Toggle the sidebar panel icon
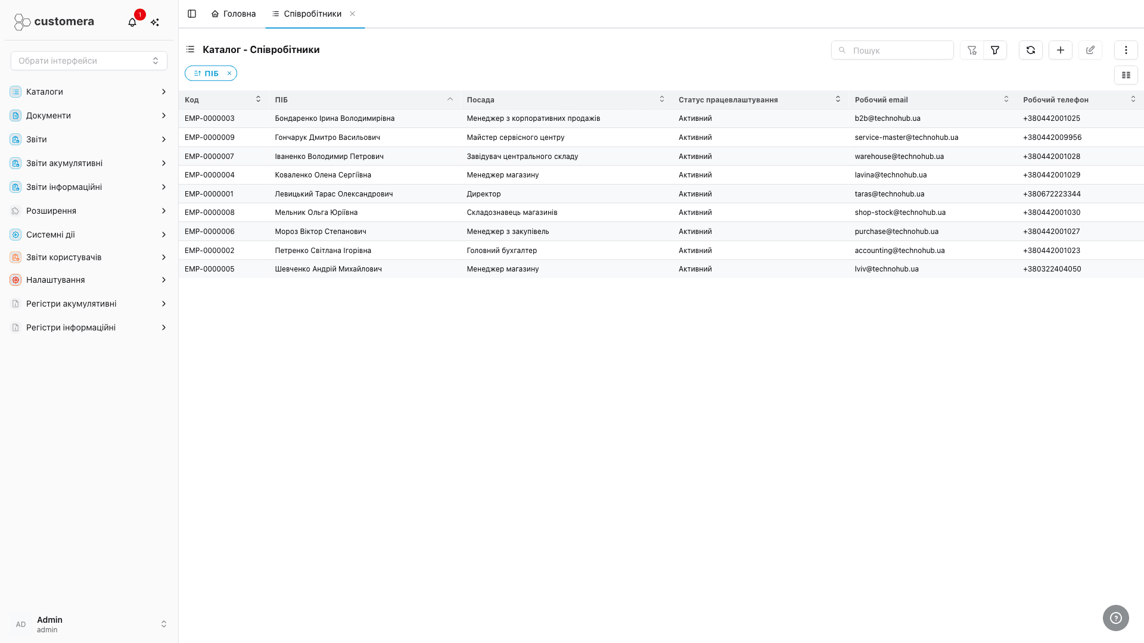 (192, 14)
